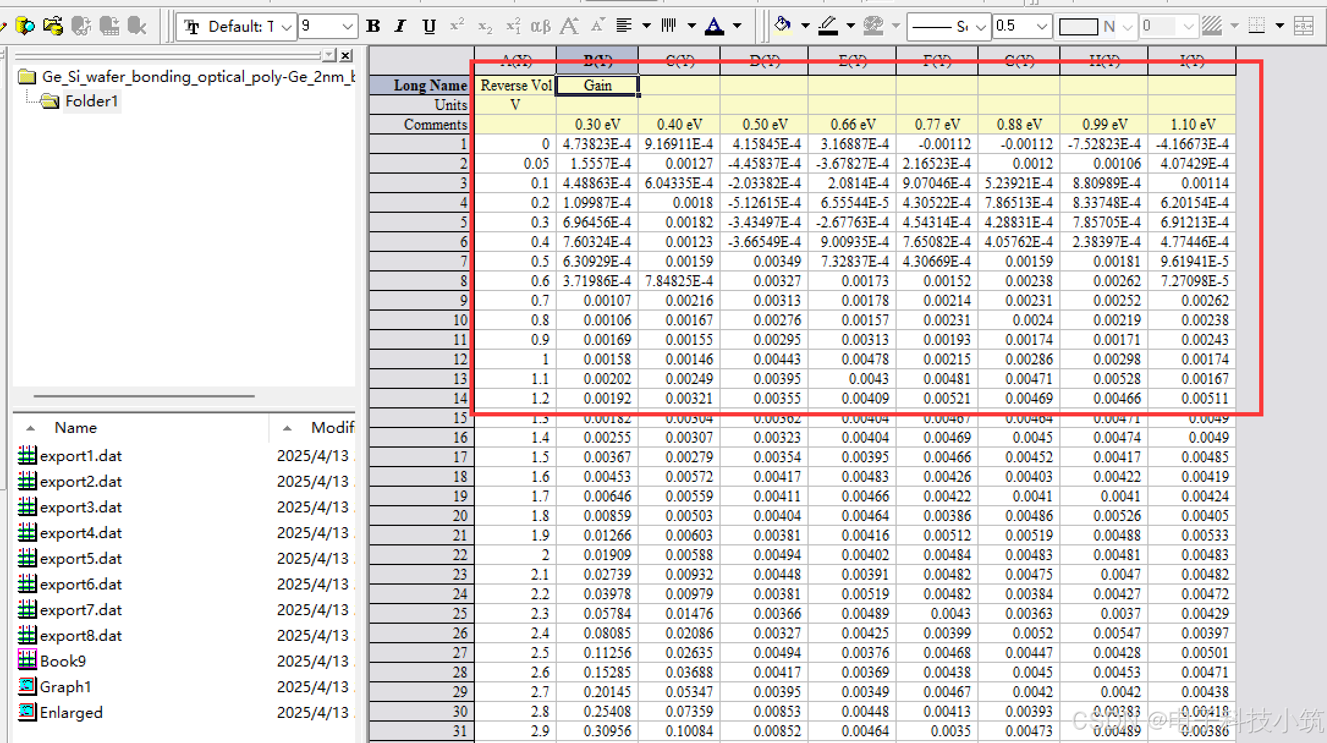Open the font size 9 dropdown
The image size is (1327, 743).
click(347, 27)
